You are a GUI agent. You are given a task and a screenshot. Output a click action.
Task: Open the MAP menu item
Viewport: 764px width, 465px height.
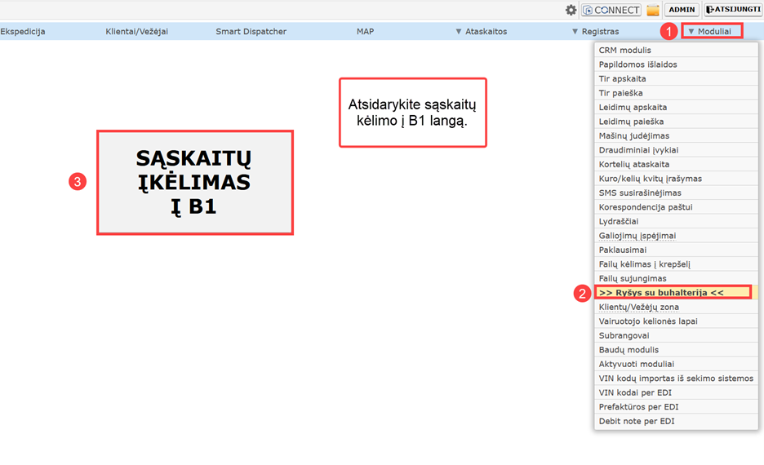(365, 31)
